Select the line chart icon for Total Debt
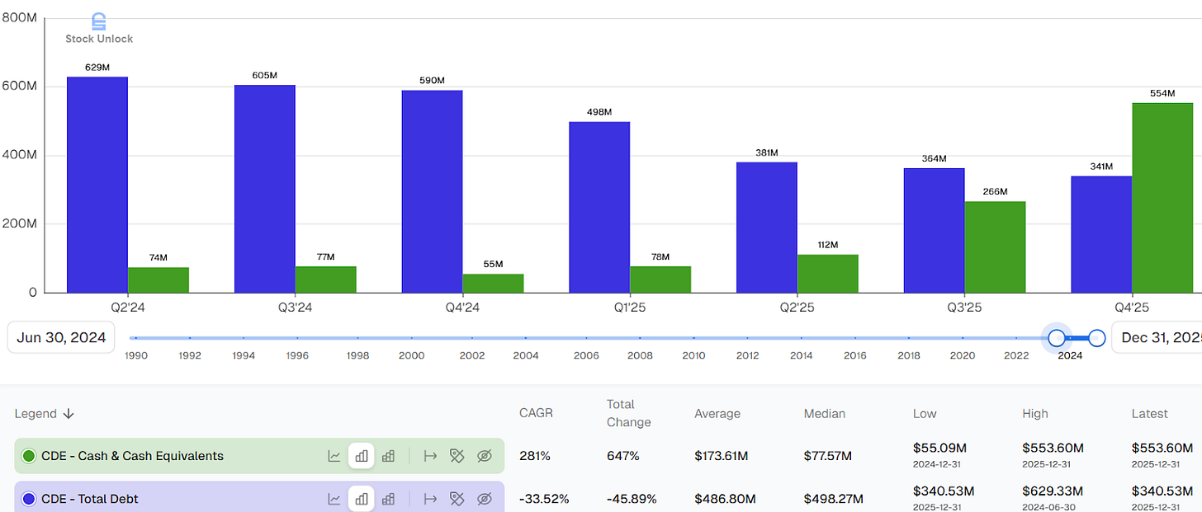 [x=334, y=498]
